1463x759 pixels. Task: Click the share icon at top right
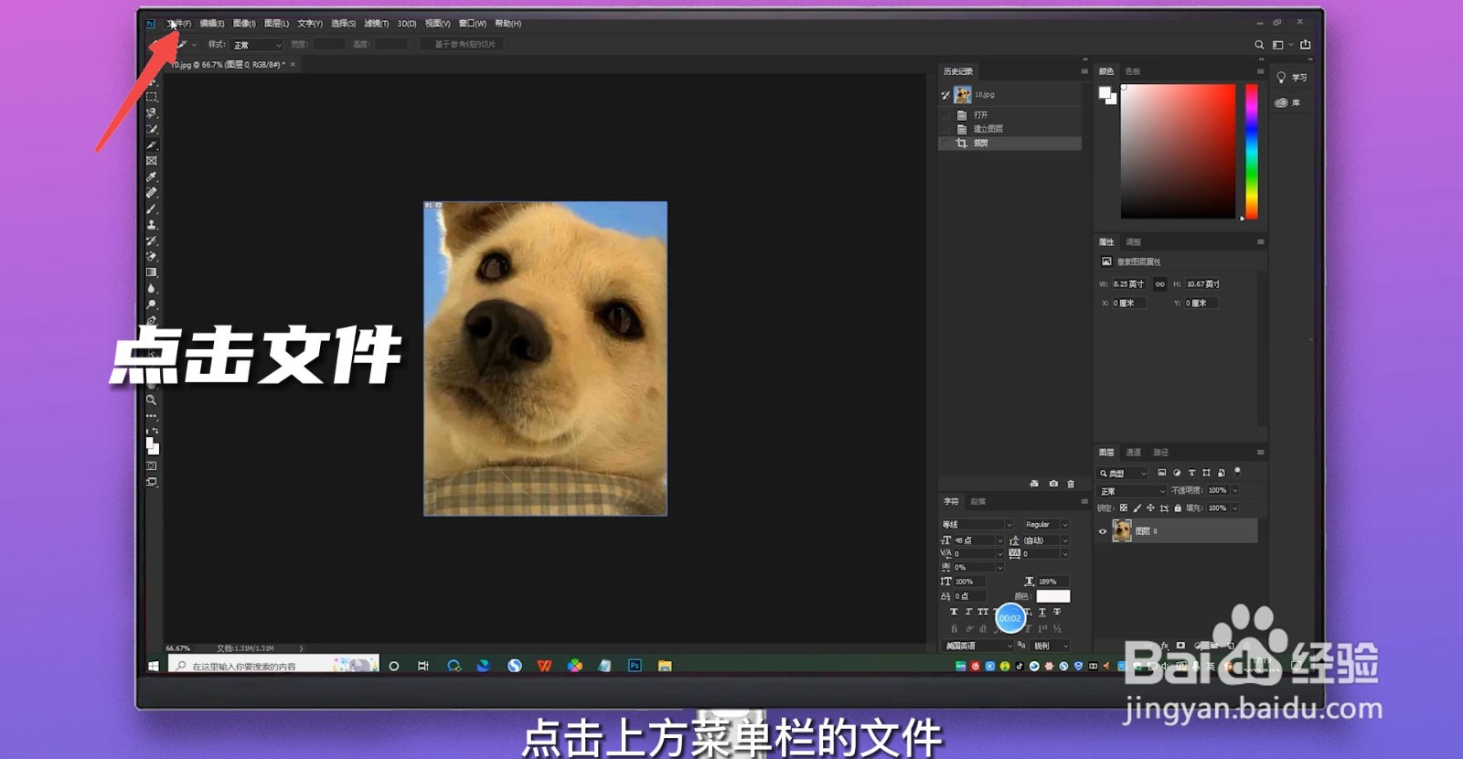[x=1306, y=45]
